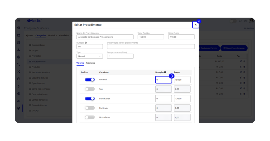The image size is (270, 141).
Task: Click the Novo Procedimento button
Action: pyautogui.click(x=234, y=48)
